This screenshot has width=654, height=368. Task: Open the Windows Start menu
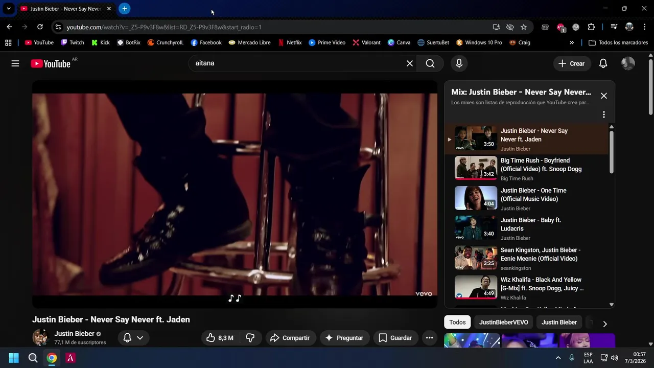tap(14, 358)
